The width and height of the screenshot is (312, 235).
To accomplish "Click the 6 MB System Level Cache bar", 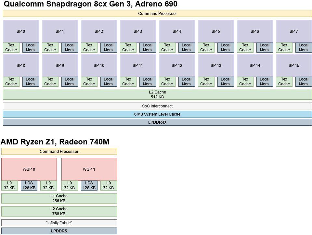I will click(157, 114).
